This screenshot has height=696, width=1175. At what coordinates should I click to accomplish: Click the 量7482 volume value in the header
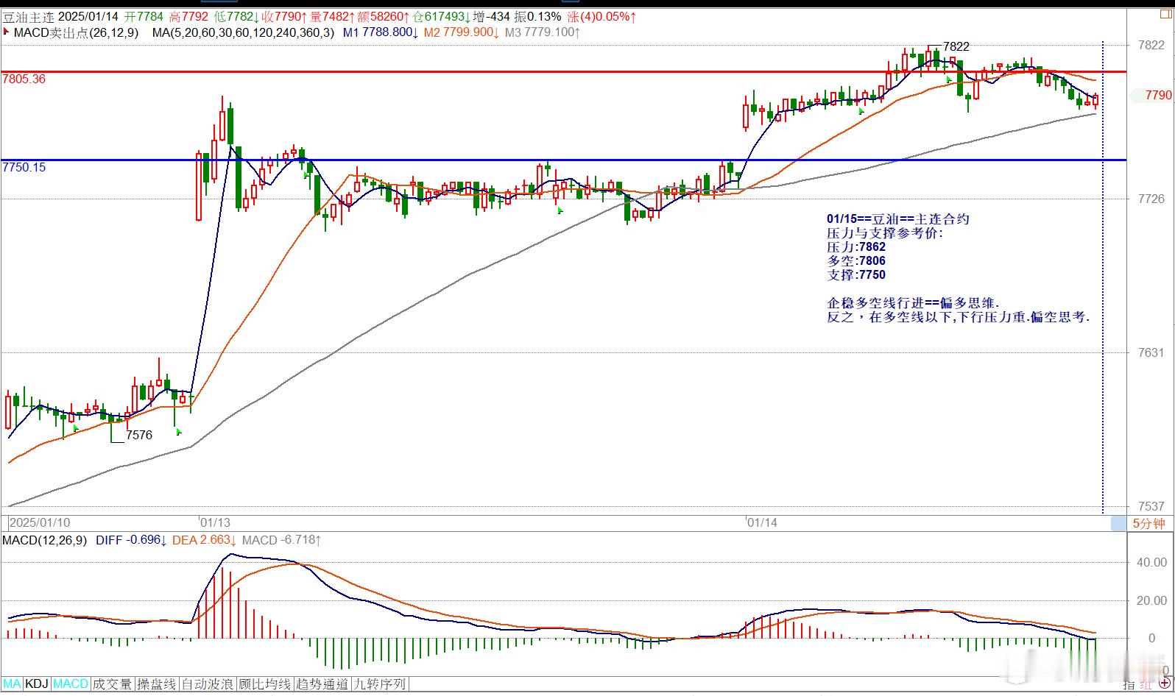[334, 16]
